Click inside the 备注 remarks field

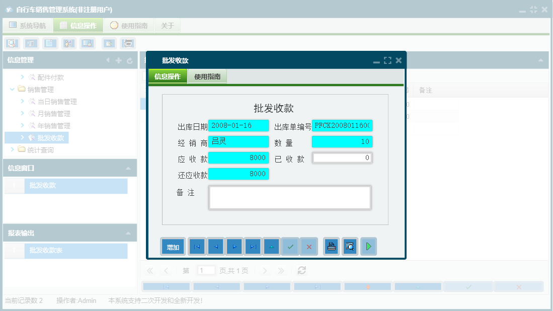pos(289,197)
